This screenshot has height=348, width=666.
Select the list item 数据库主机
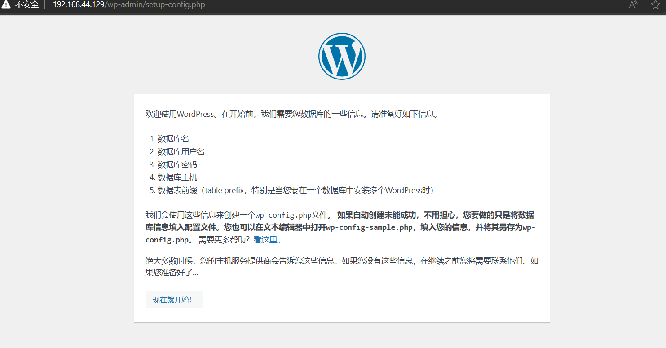point(177,177)
